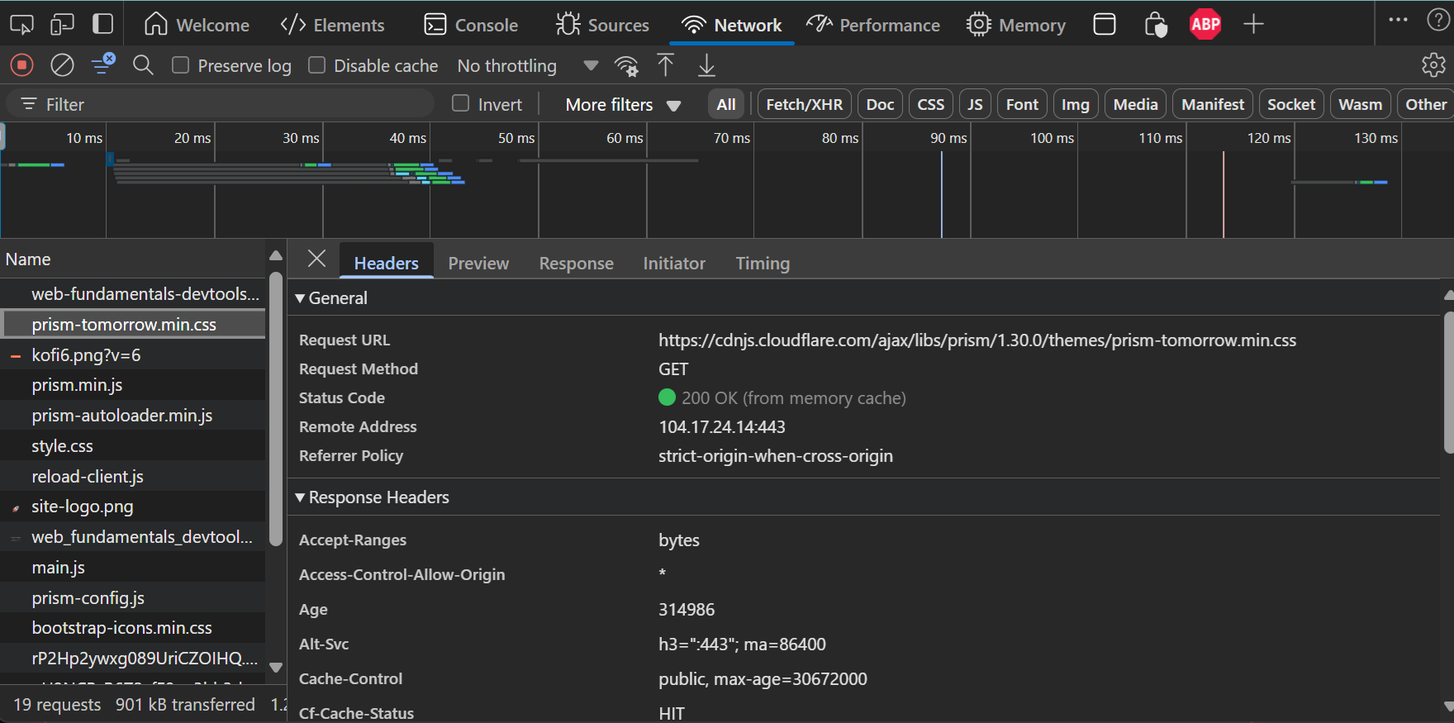Click the request list scroll up arrow

(276, 255)
